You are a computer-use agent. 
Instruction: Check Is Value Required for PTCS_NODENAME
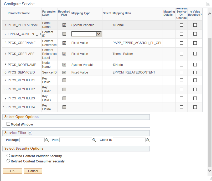tap(195, 65)
